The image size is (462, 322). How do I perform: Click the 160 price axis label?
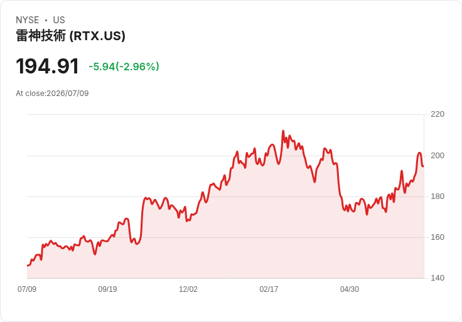(438, 237)
